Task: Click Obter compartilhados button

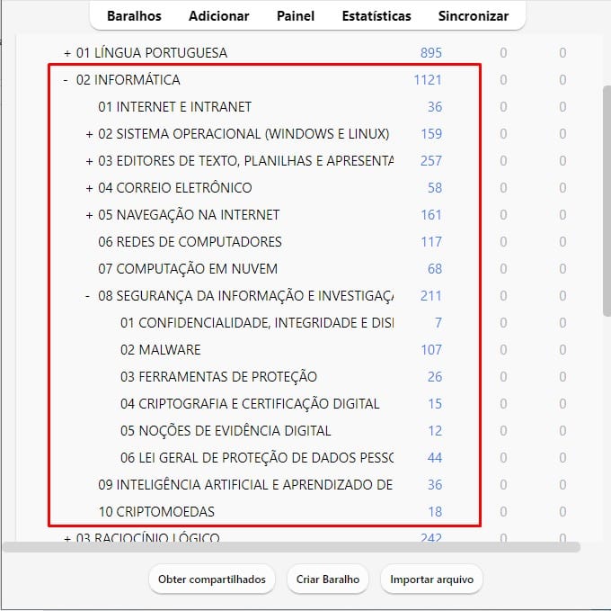Action: [x=212, y=579]
